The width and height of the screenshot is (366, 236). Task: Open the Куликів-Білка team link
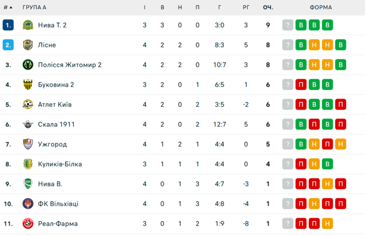point(60,164)
